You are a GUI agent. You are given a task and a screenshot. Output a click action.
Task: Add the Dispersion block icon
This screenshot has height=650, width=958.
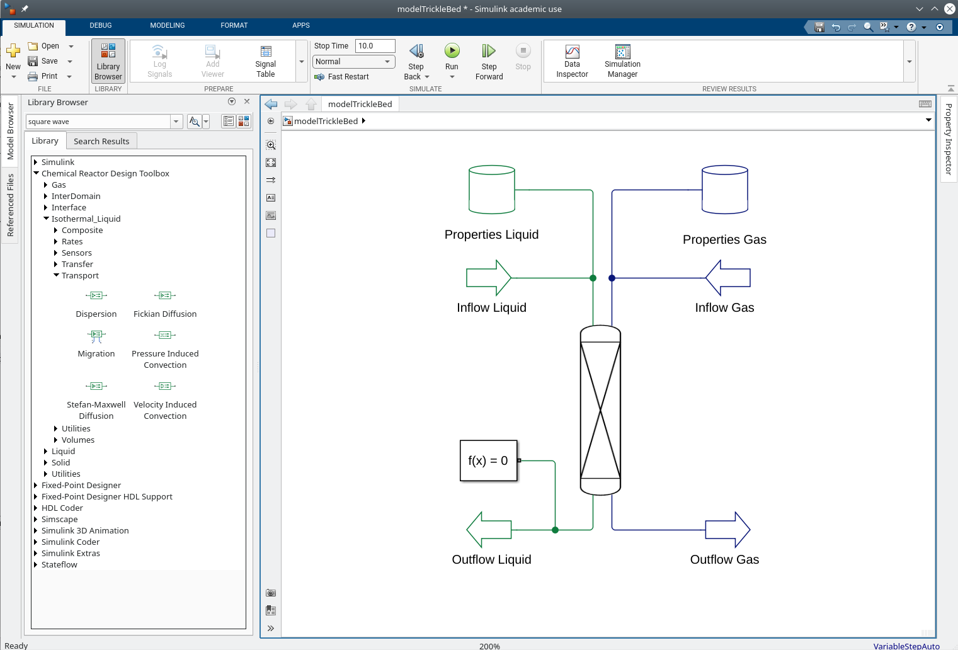[96, 295]
